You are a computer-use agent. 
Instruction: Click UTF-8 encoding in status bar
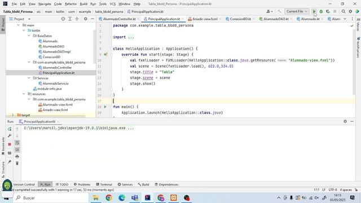[333, 189]
